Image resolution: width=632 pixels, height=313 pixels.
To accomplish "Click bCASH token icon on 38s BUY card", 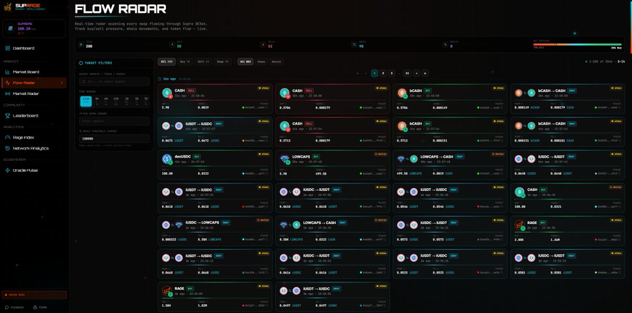I will tap(402, 93).
